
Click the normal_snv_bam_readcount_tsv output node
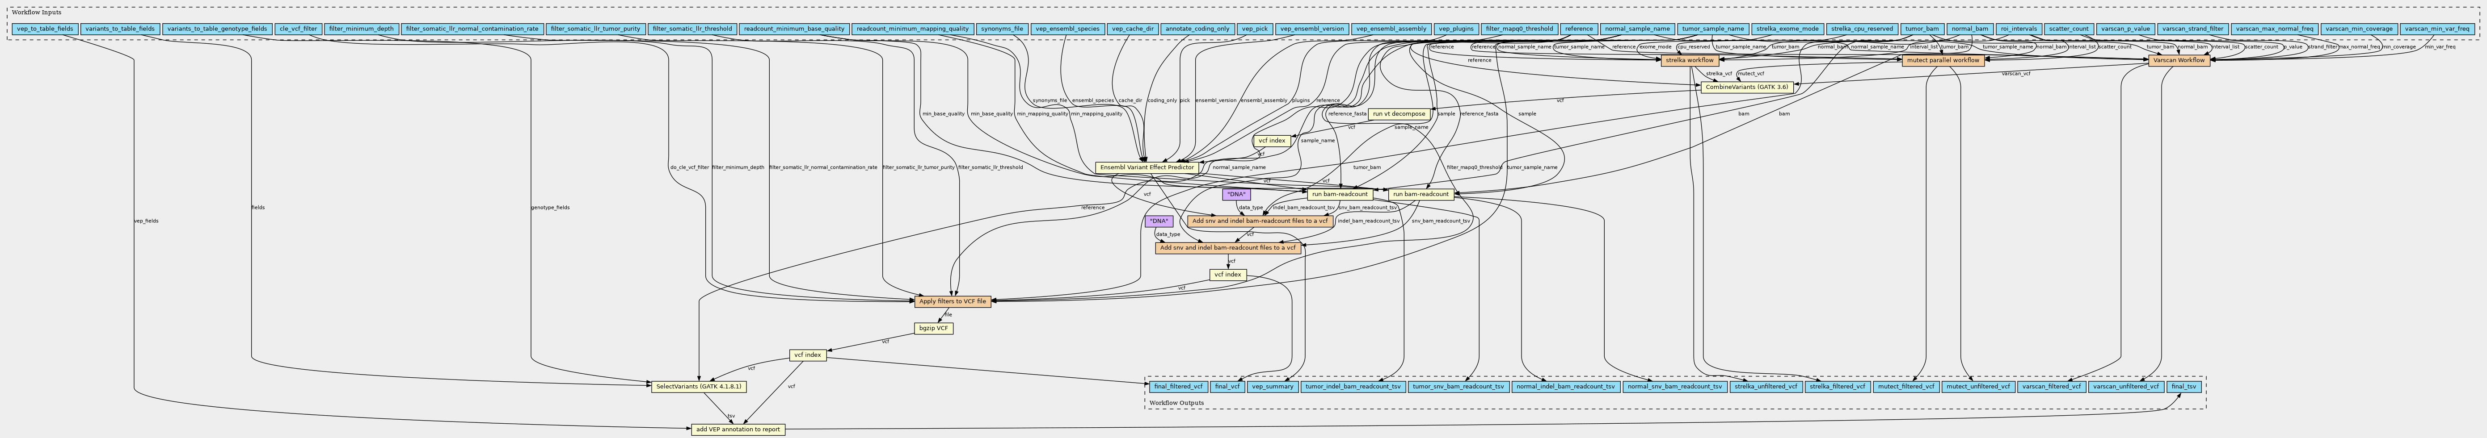[x=1675, y=387]
